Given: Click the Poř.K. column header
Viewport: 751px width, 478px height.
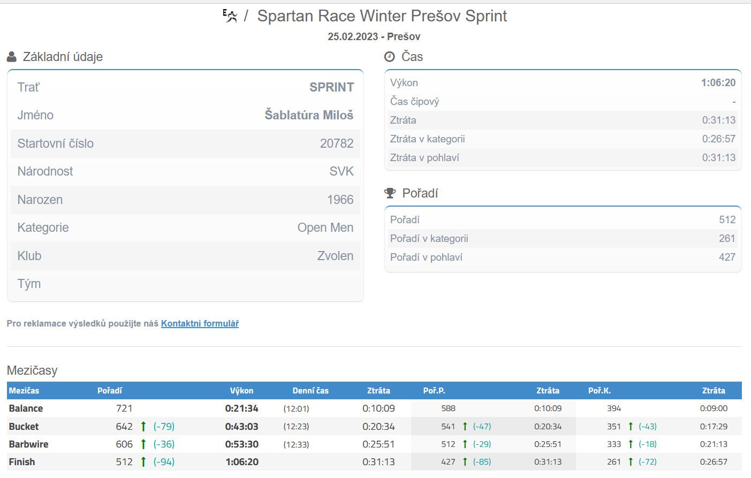Looking at the screenshot, I should [x=600, y=391].
